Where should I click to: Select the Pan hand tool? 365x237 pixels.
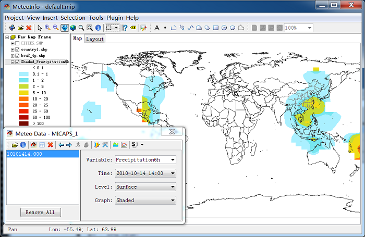click(x=65, y=28)
